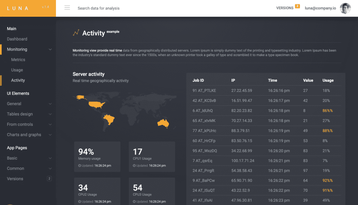Open Basic menu under App Pages

click(x=12, y=158)
